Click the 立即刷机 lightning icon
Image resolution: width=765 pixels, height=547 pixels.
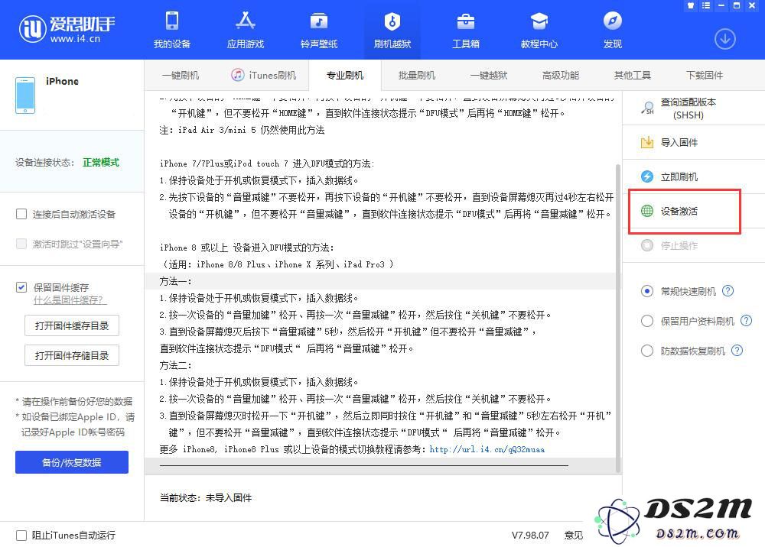(x=647, y=176)
